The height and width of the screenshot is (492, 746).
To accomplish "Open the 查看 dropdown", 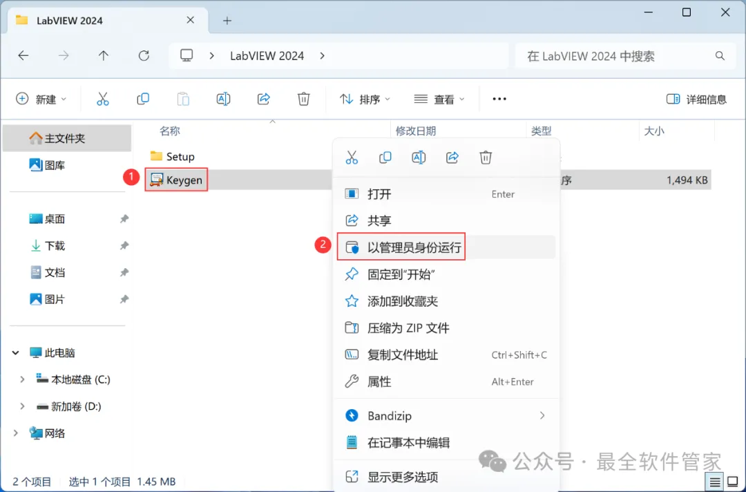I will coord(439,99).
